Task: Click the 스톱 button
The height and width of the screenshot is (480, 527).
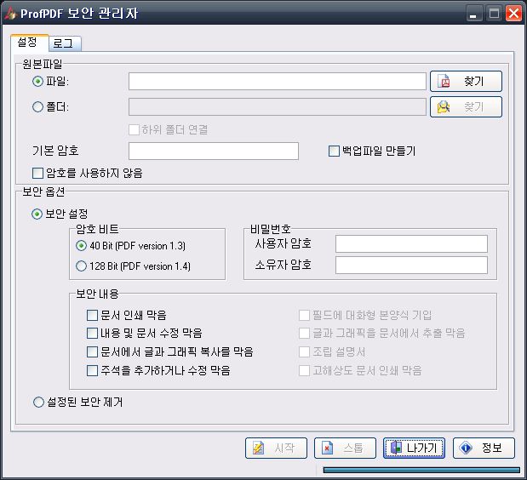Action: coord(345,449)
